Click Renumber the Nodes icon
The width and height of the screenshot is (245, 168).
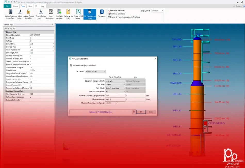109,11
